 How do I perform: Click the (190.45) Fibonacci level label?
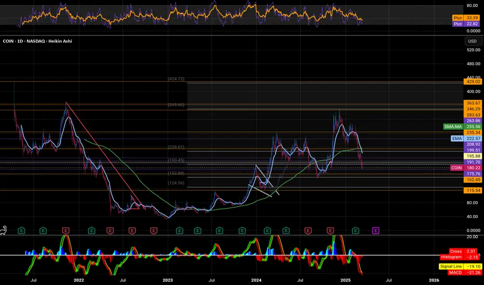[x=176, y=160]
